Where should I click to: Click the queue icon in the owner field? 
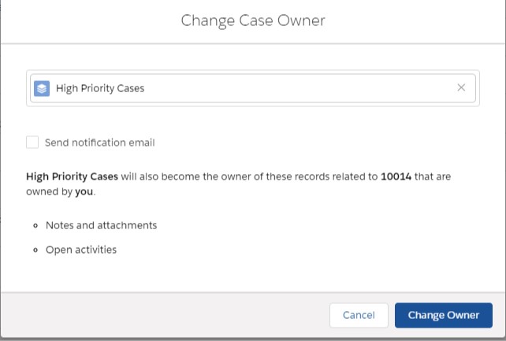pyautogui.click(x=42, y=88)
